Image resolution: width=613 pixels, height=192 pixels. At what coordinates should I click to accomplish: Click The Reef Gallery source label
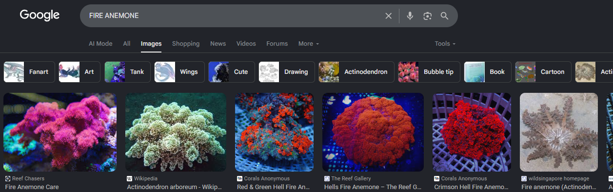351,179
